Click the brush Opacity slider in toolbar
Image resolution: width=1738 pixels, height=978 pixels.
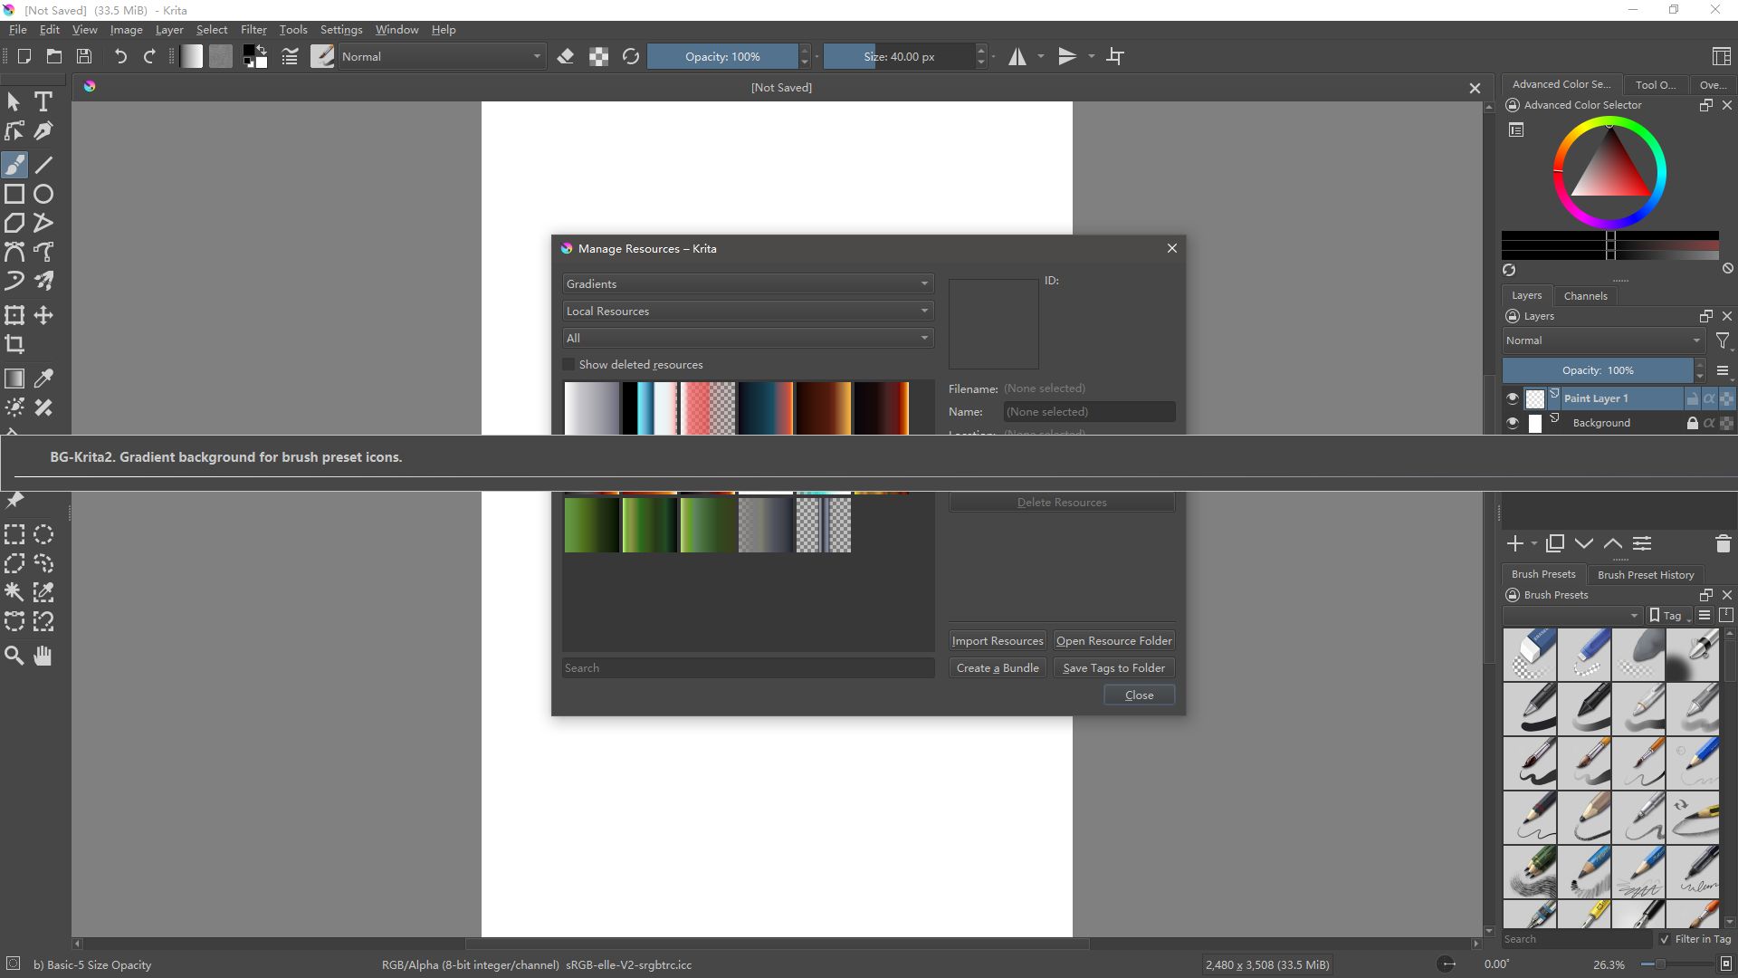(x=722, y=56)
